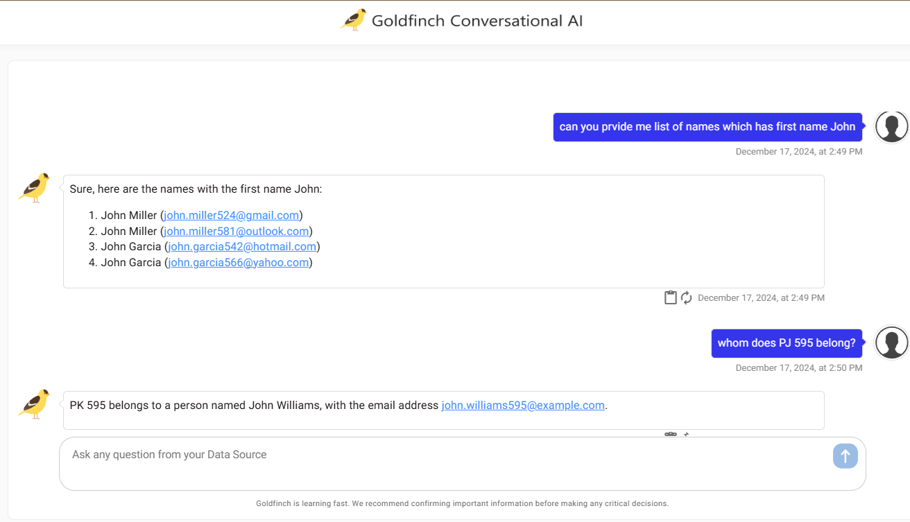Select the question bubble asking about PJ 595
Viewport: 910px width, 522px height.
(x=786, y=342)
